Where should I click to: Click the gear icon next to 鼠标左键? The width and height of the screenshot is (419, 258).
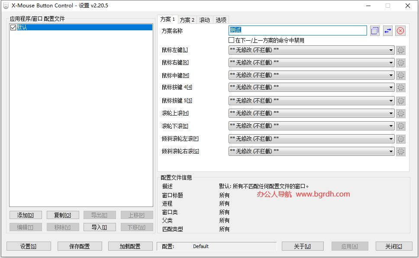tap(401, 50)
